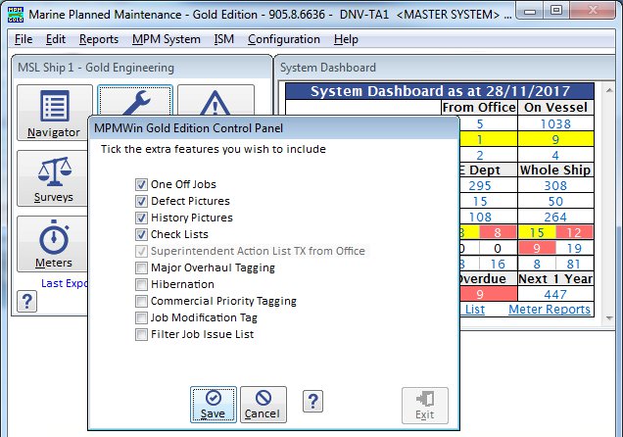The width and height of the screenshot is (623, 437).
Task: Open the MPM System menu
Action: (167, 39)
